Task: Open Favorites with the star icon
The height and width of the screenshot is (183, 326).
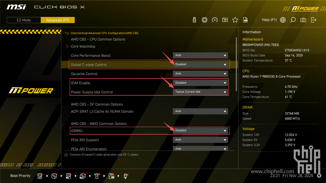Action: click(x=235, y=20)
